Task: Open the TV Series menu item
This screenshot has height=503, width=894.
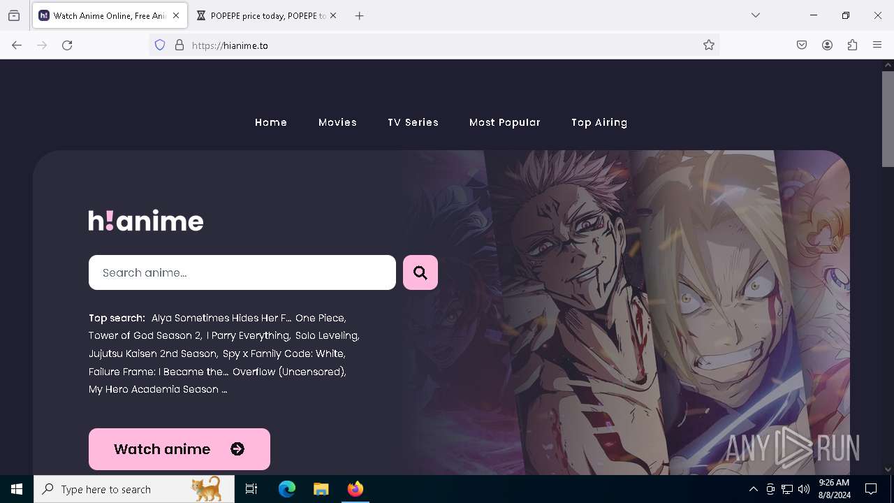Action: point(413,122)
